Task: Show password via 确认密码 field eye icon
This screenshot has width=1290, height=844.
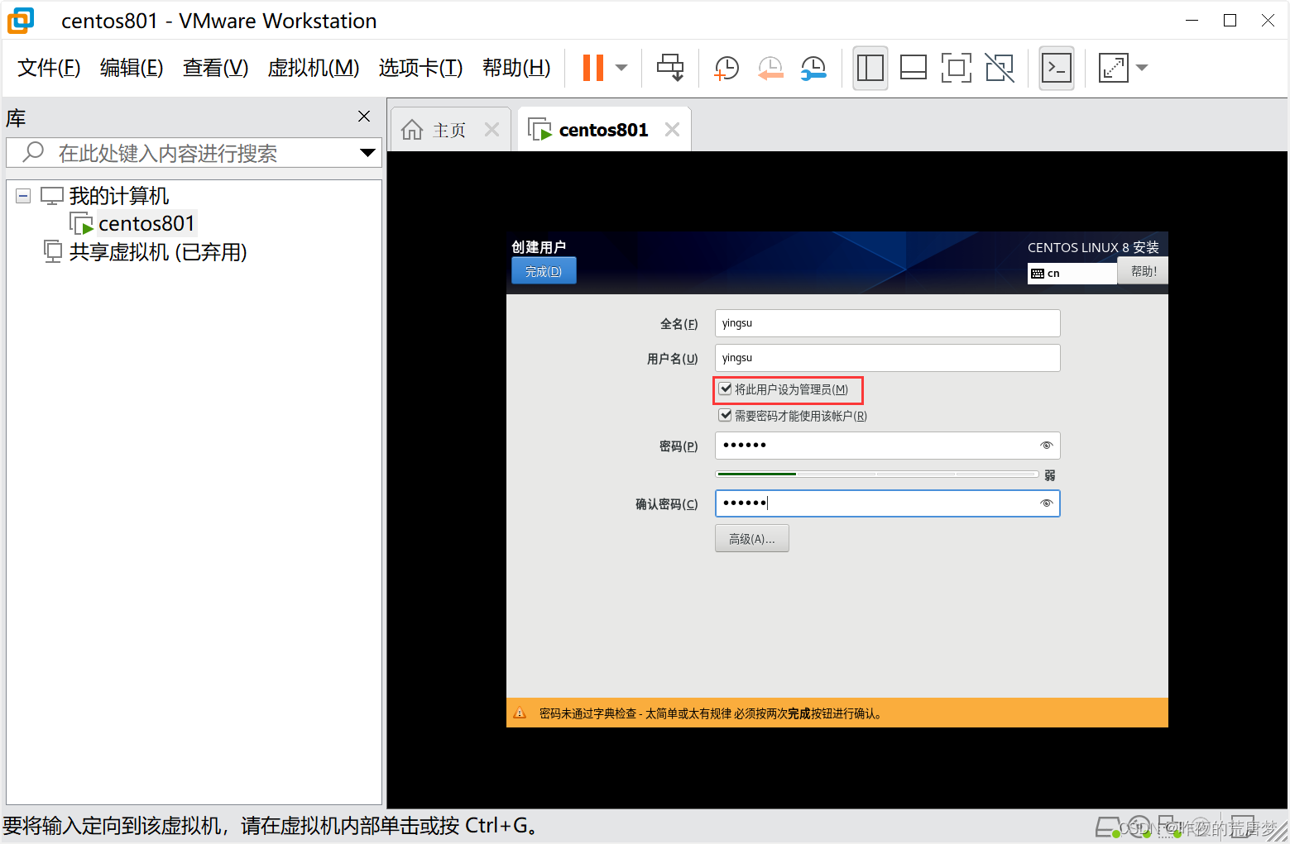Action: (x=1046, y=503)
